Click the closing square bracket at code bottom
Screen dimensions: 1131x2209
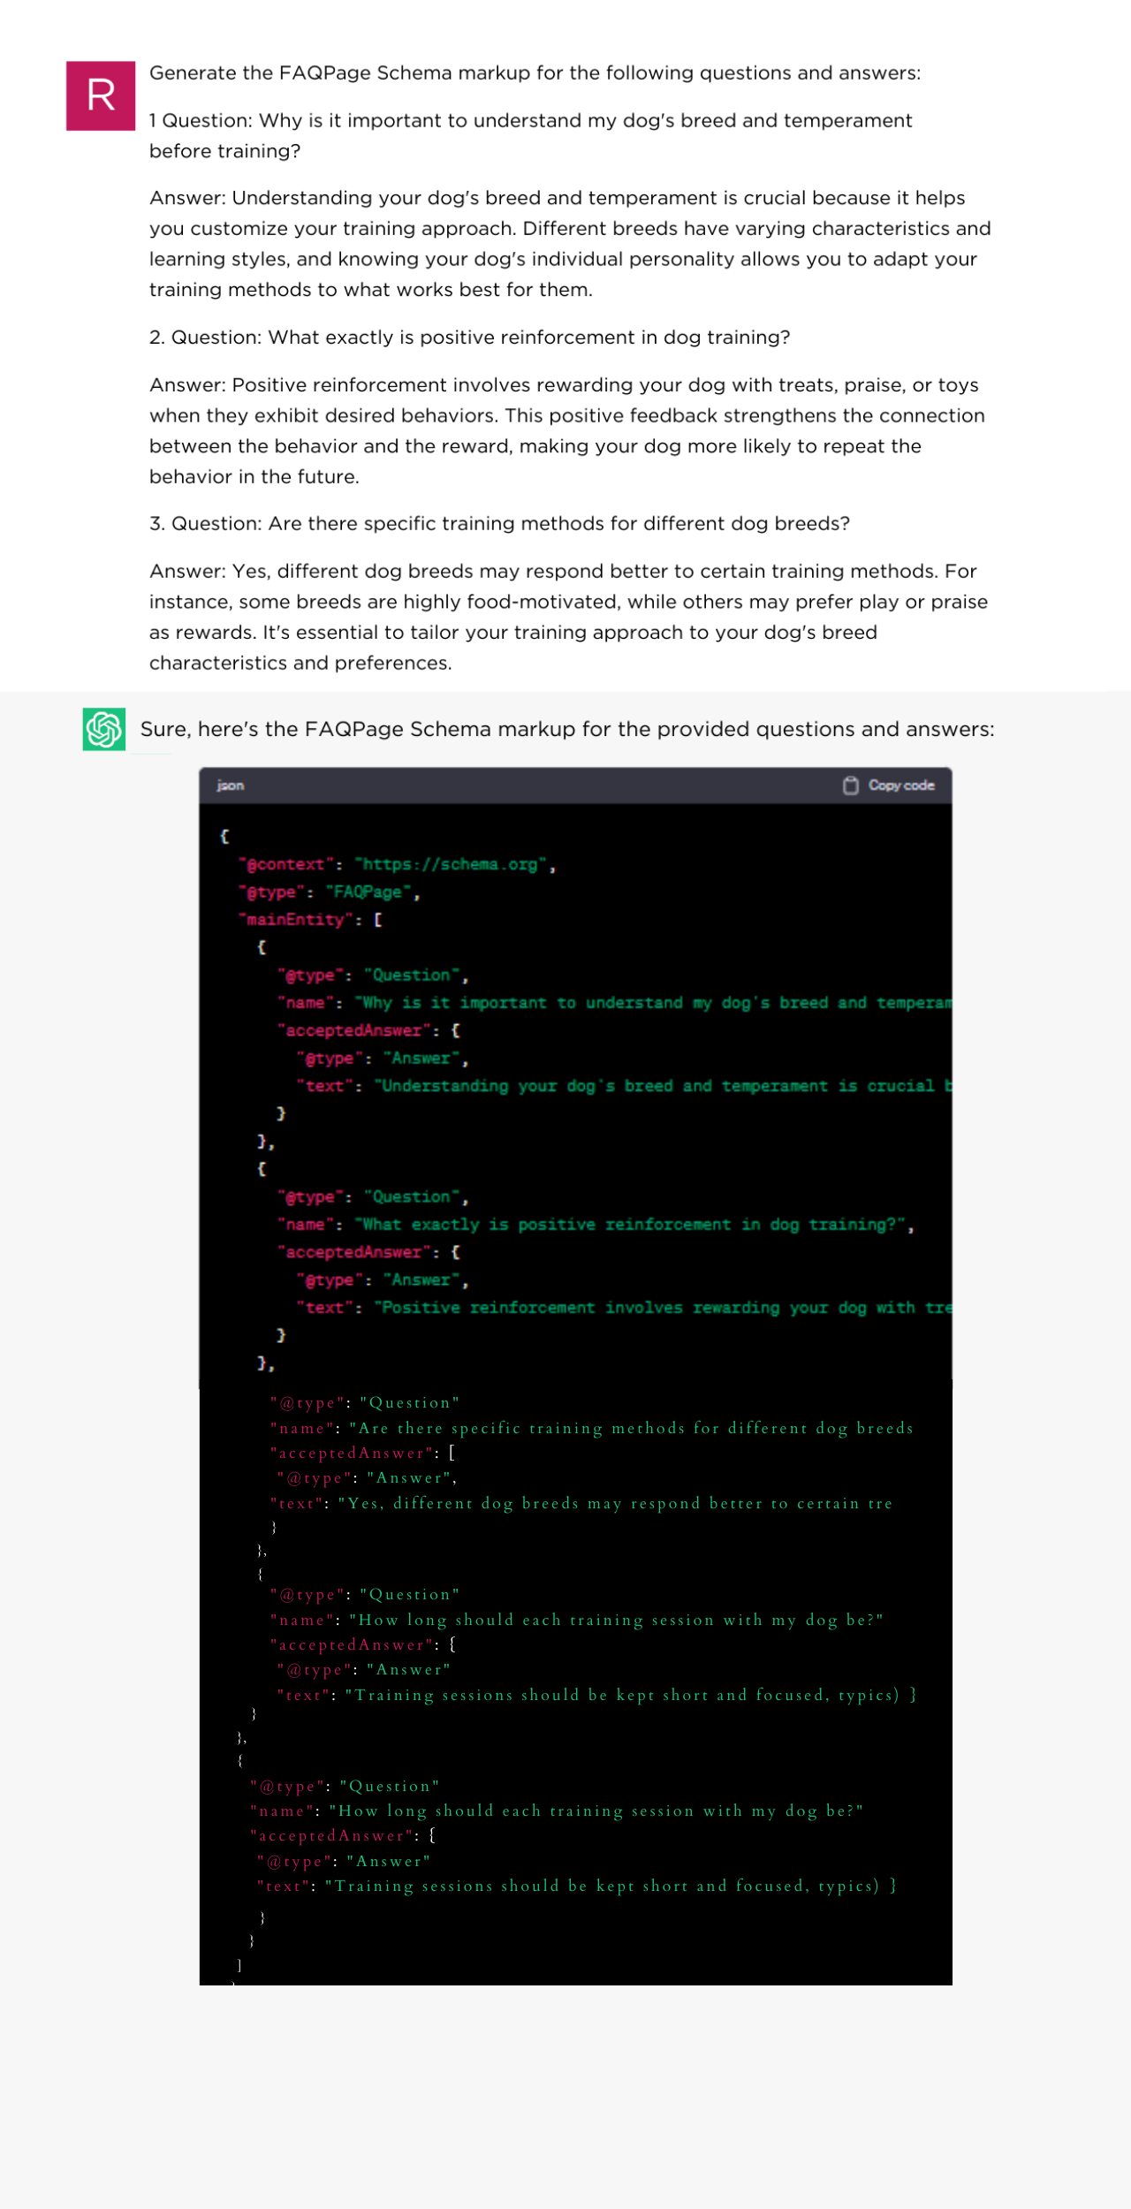239,1964
